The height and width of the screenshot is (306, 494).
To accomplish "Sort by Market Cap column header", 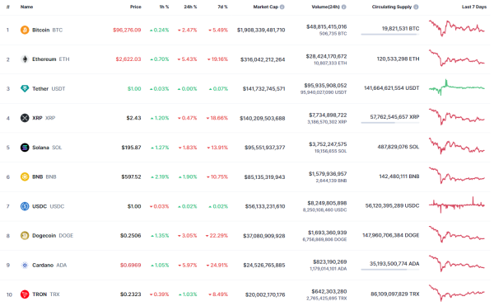I will pos(266,7).
